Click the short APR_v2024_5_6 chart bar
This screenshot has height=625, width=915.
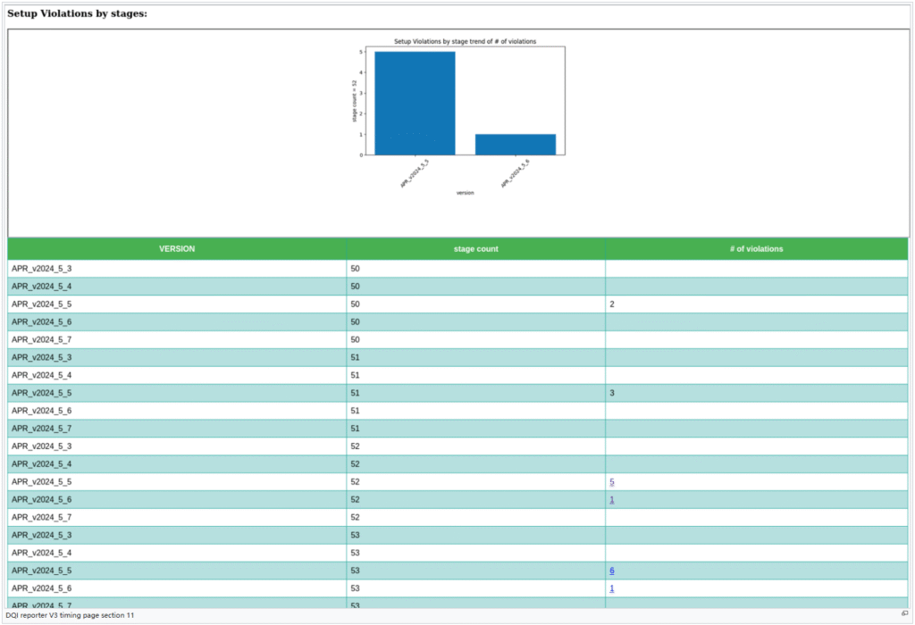coord(515,145)
